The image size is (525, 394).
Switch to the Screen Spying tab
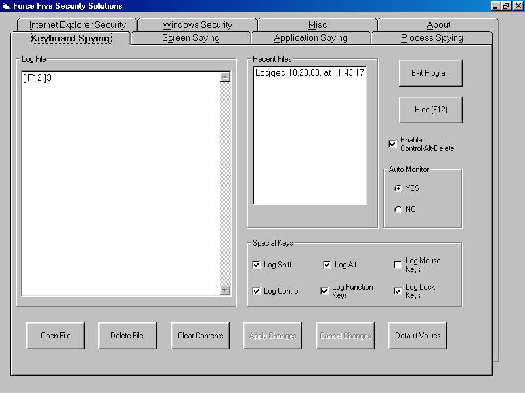click(x=191, y=38)
